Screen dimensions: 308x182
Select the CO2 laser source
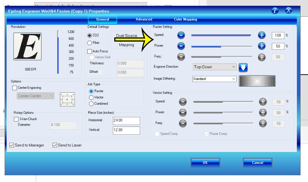89,36
